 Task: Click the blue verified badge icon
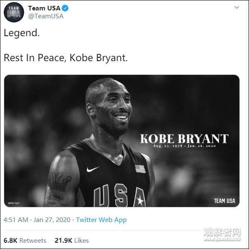65,8
